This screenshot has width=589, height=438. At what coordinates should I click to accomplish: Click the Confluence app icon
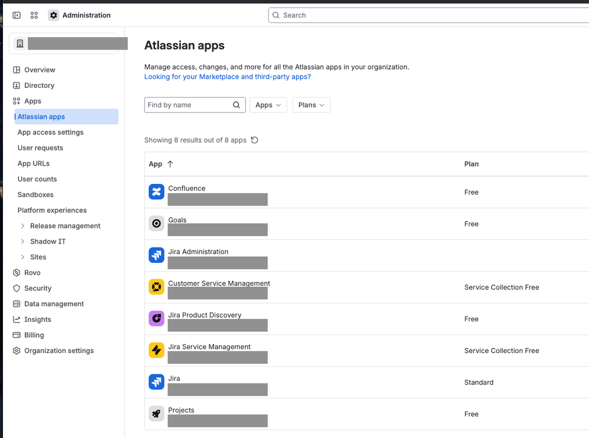[156, 192]
